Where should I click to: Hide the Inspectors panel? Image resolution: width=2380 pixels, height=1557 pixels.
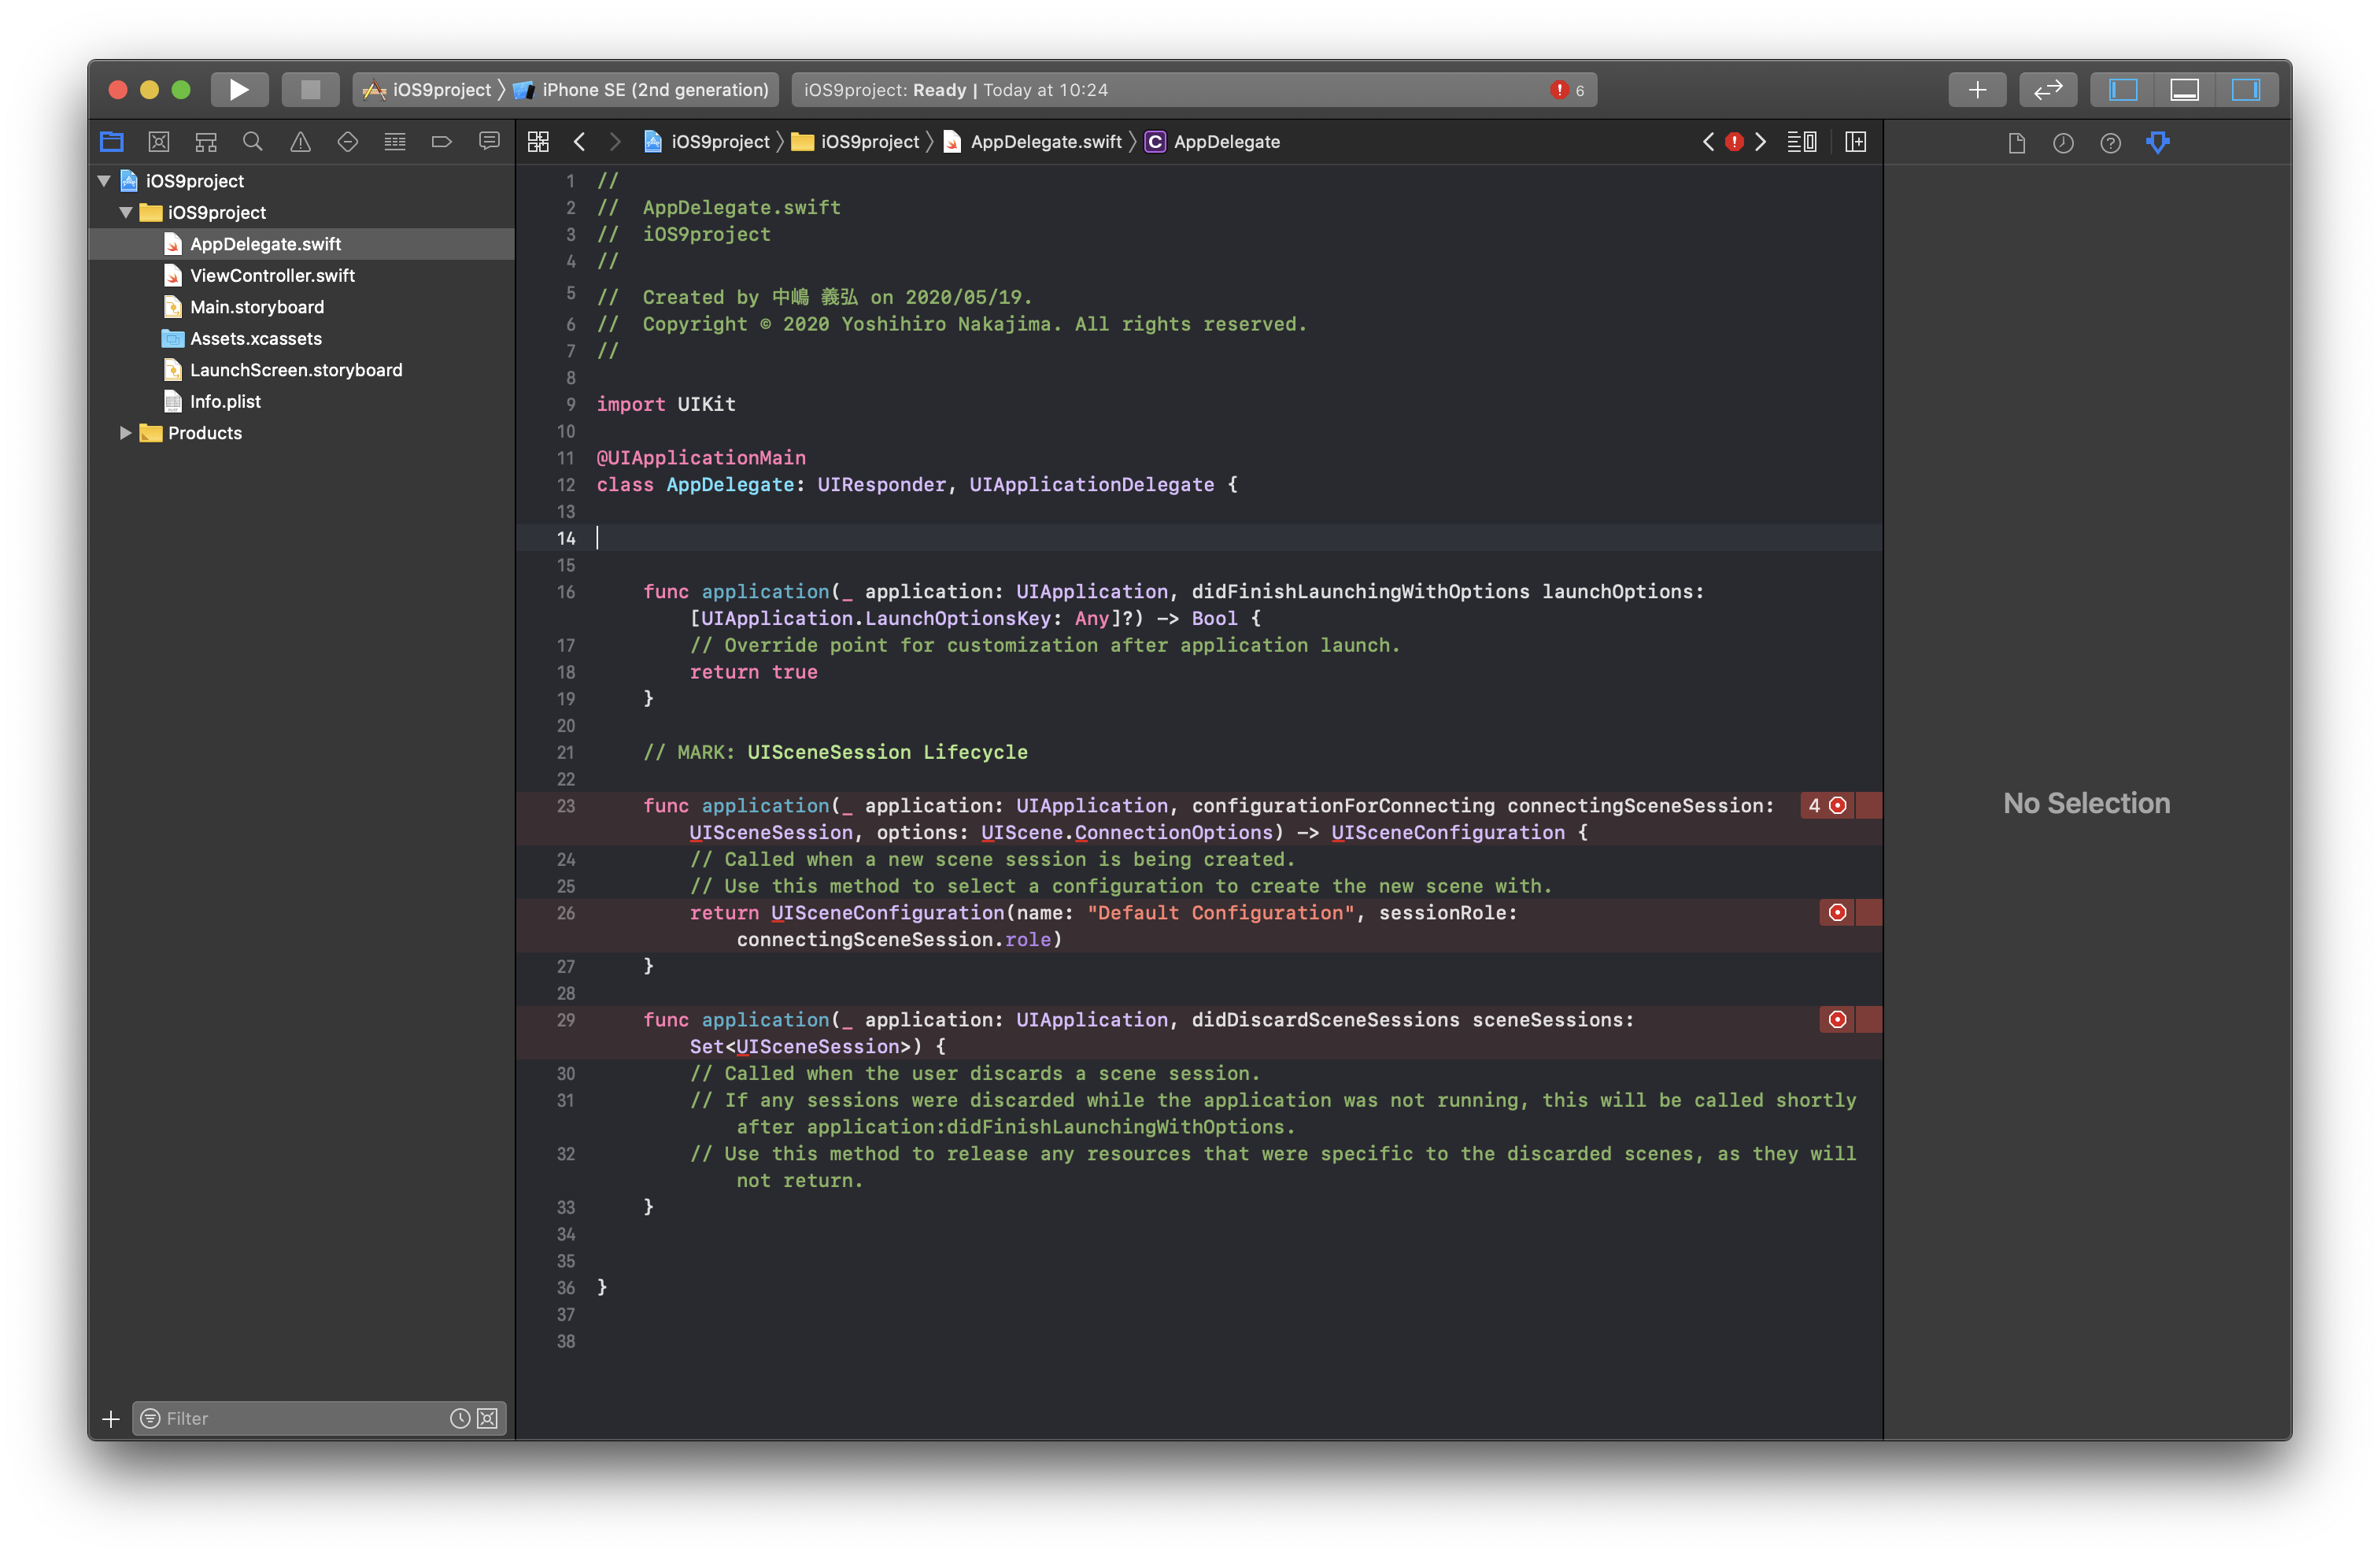[2246, 90]
